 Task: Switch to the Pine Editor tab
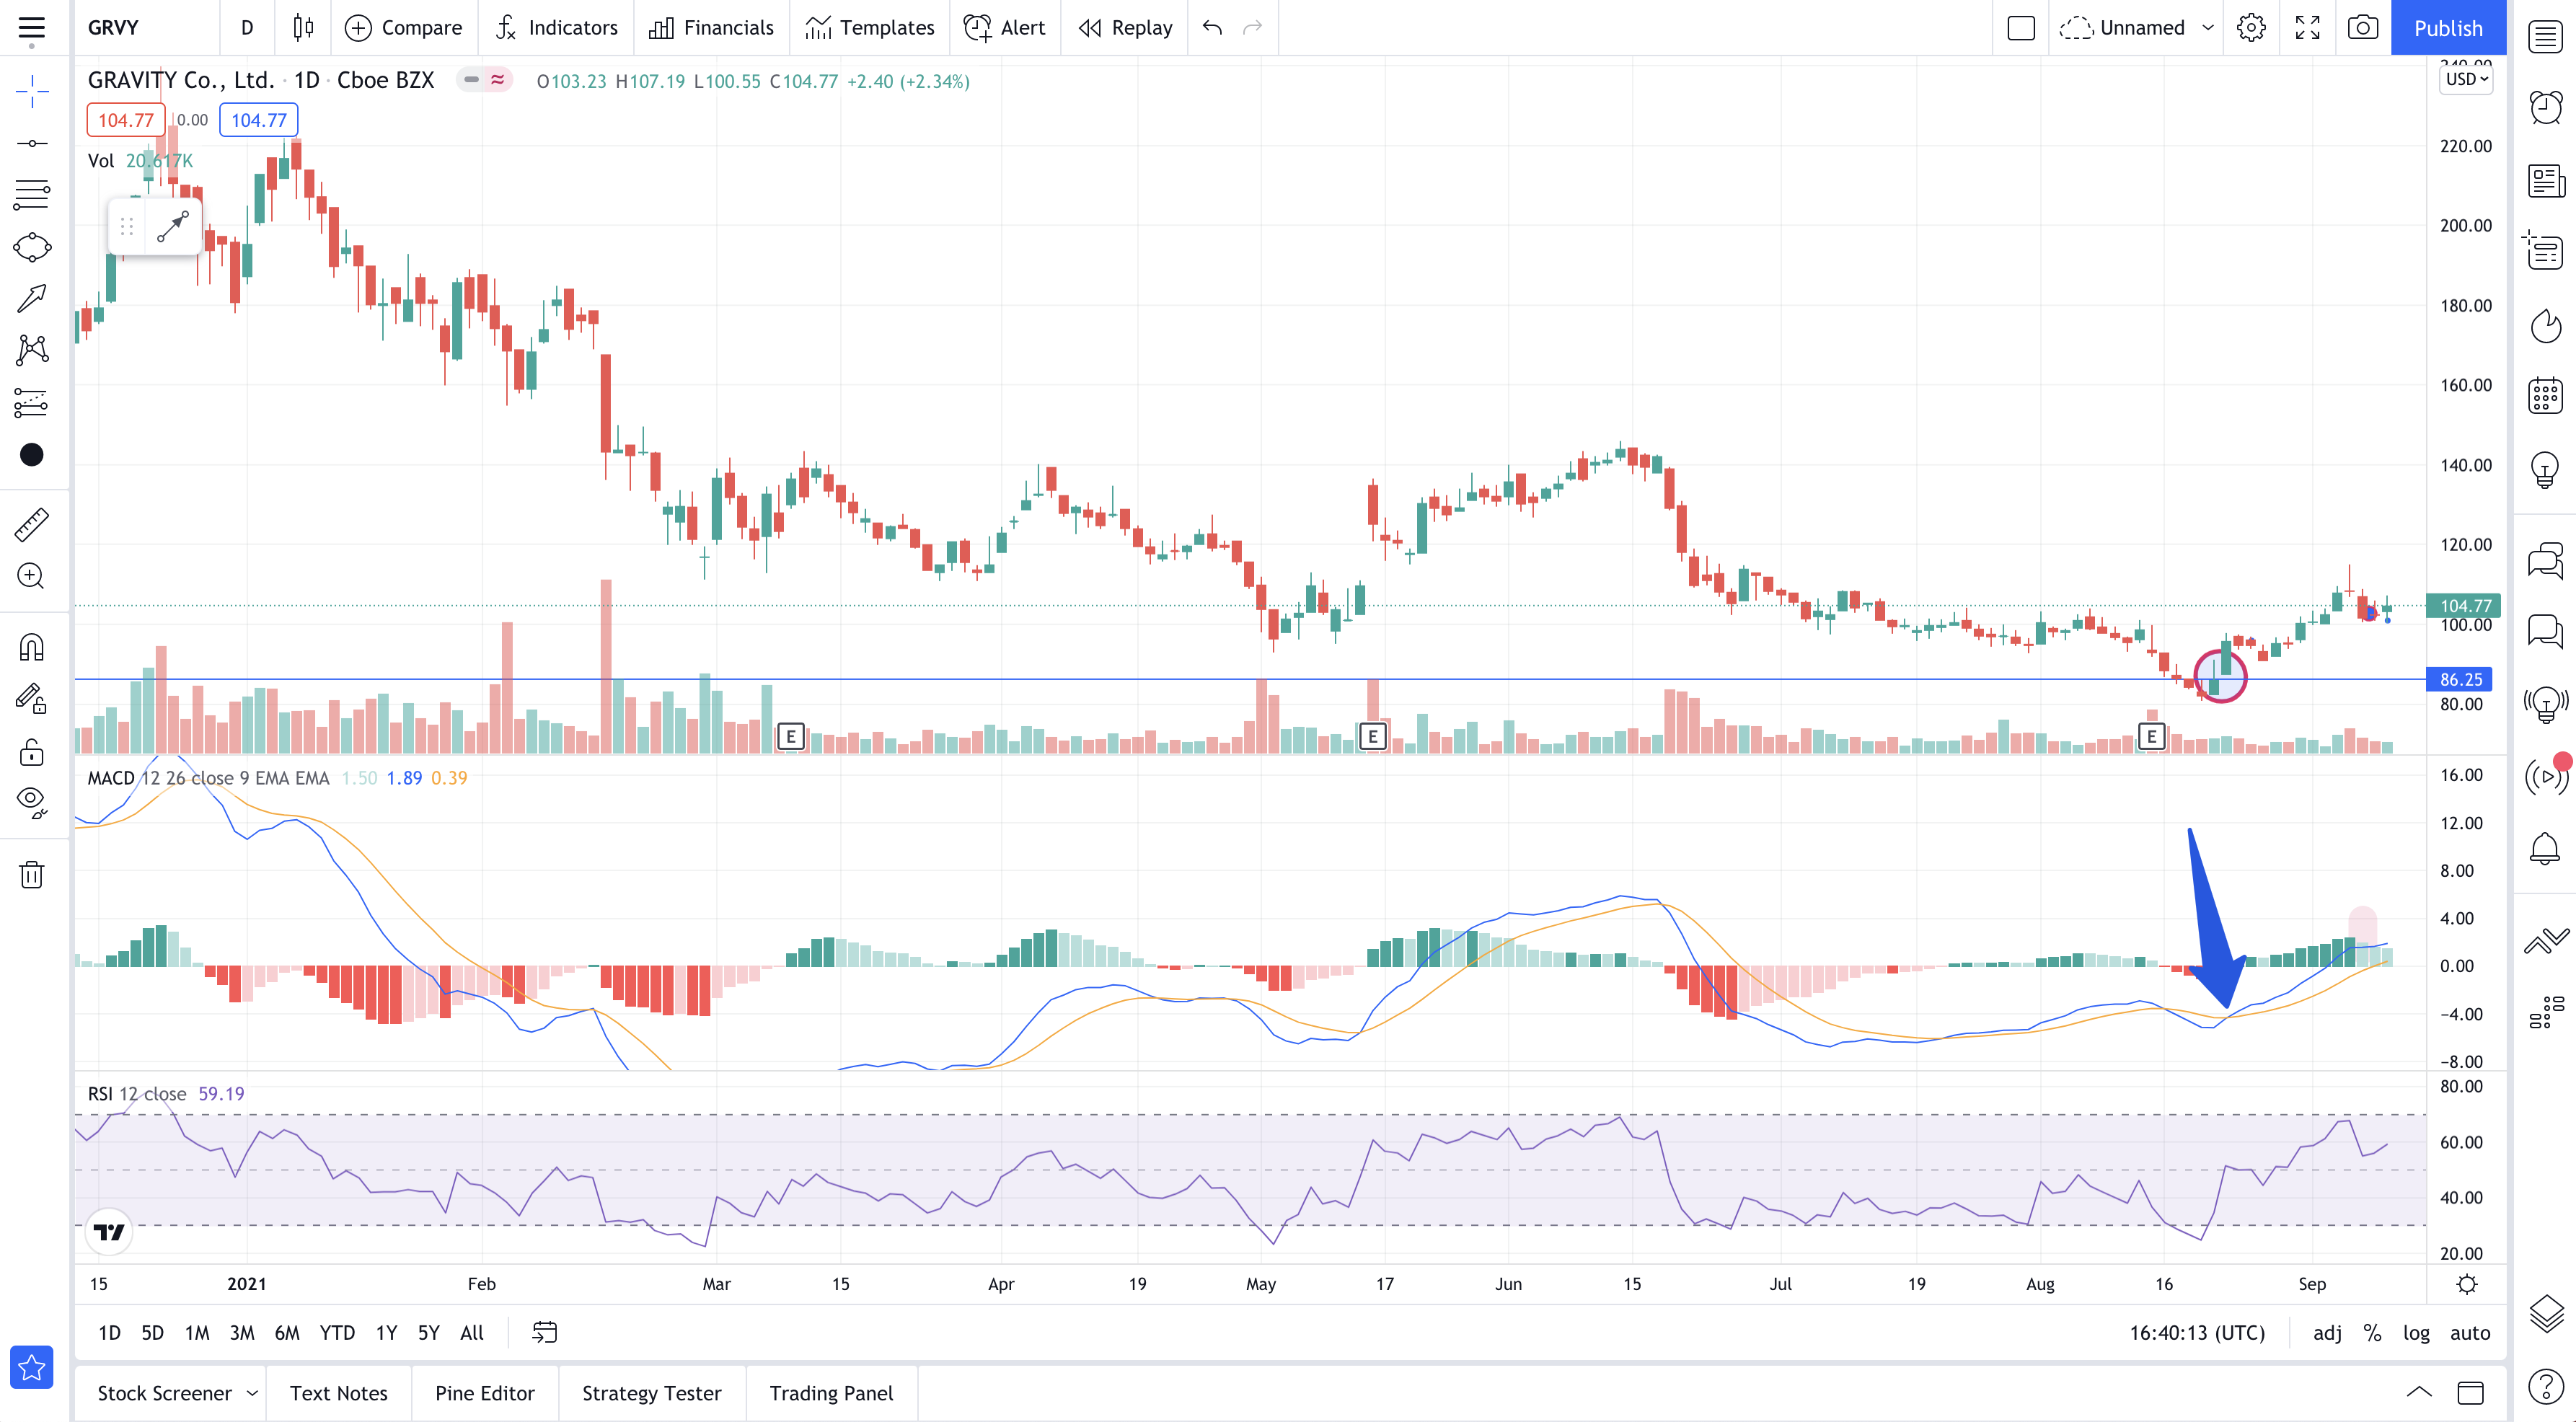coord(484,1393)
